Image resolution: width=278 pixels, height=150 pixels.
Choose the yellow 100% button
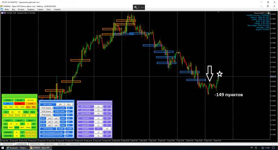[x=22, y=107]
